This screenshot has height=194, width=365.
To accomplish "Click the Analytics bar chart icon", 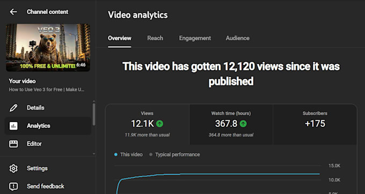I will [13, 126].
